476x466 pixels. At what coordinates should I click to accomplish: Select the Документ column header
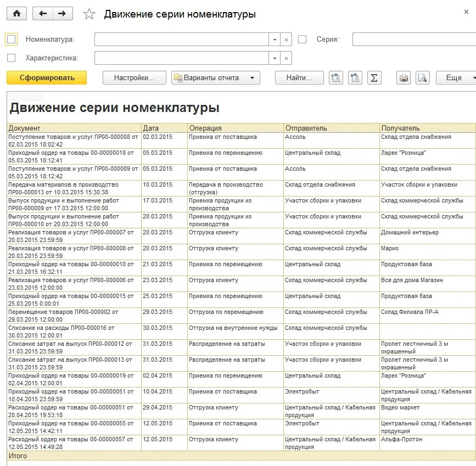click(74, 128)
